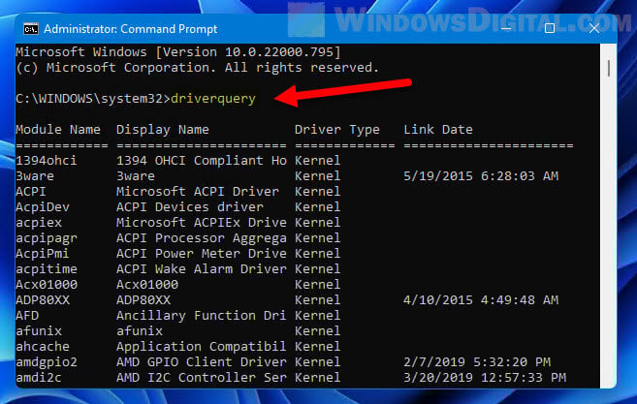Maximize the Command Prompt window
The height and width of the screenshot is (404, 637).
550,28
